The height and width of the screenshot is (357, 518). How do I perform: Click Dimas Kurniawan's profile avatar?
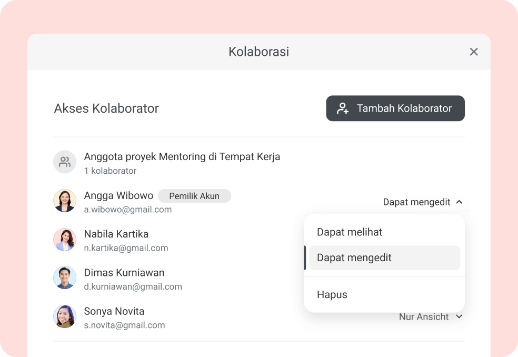pos(64,278)
